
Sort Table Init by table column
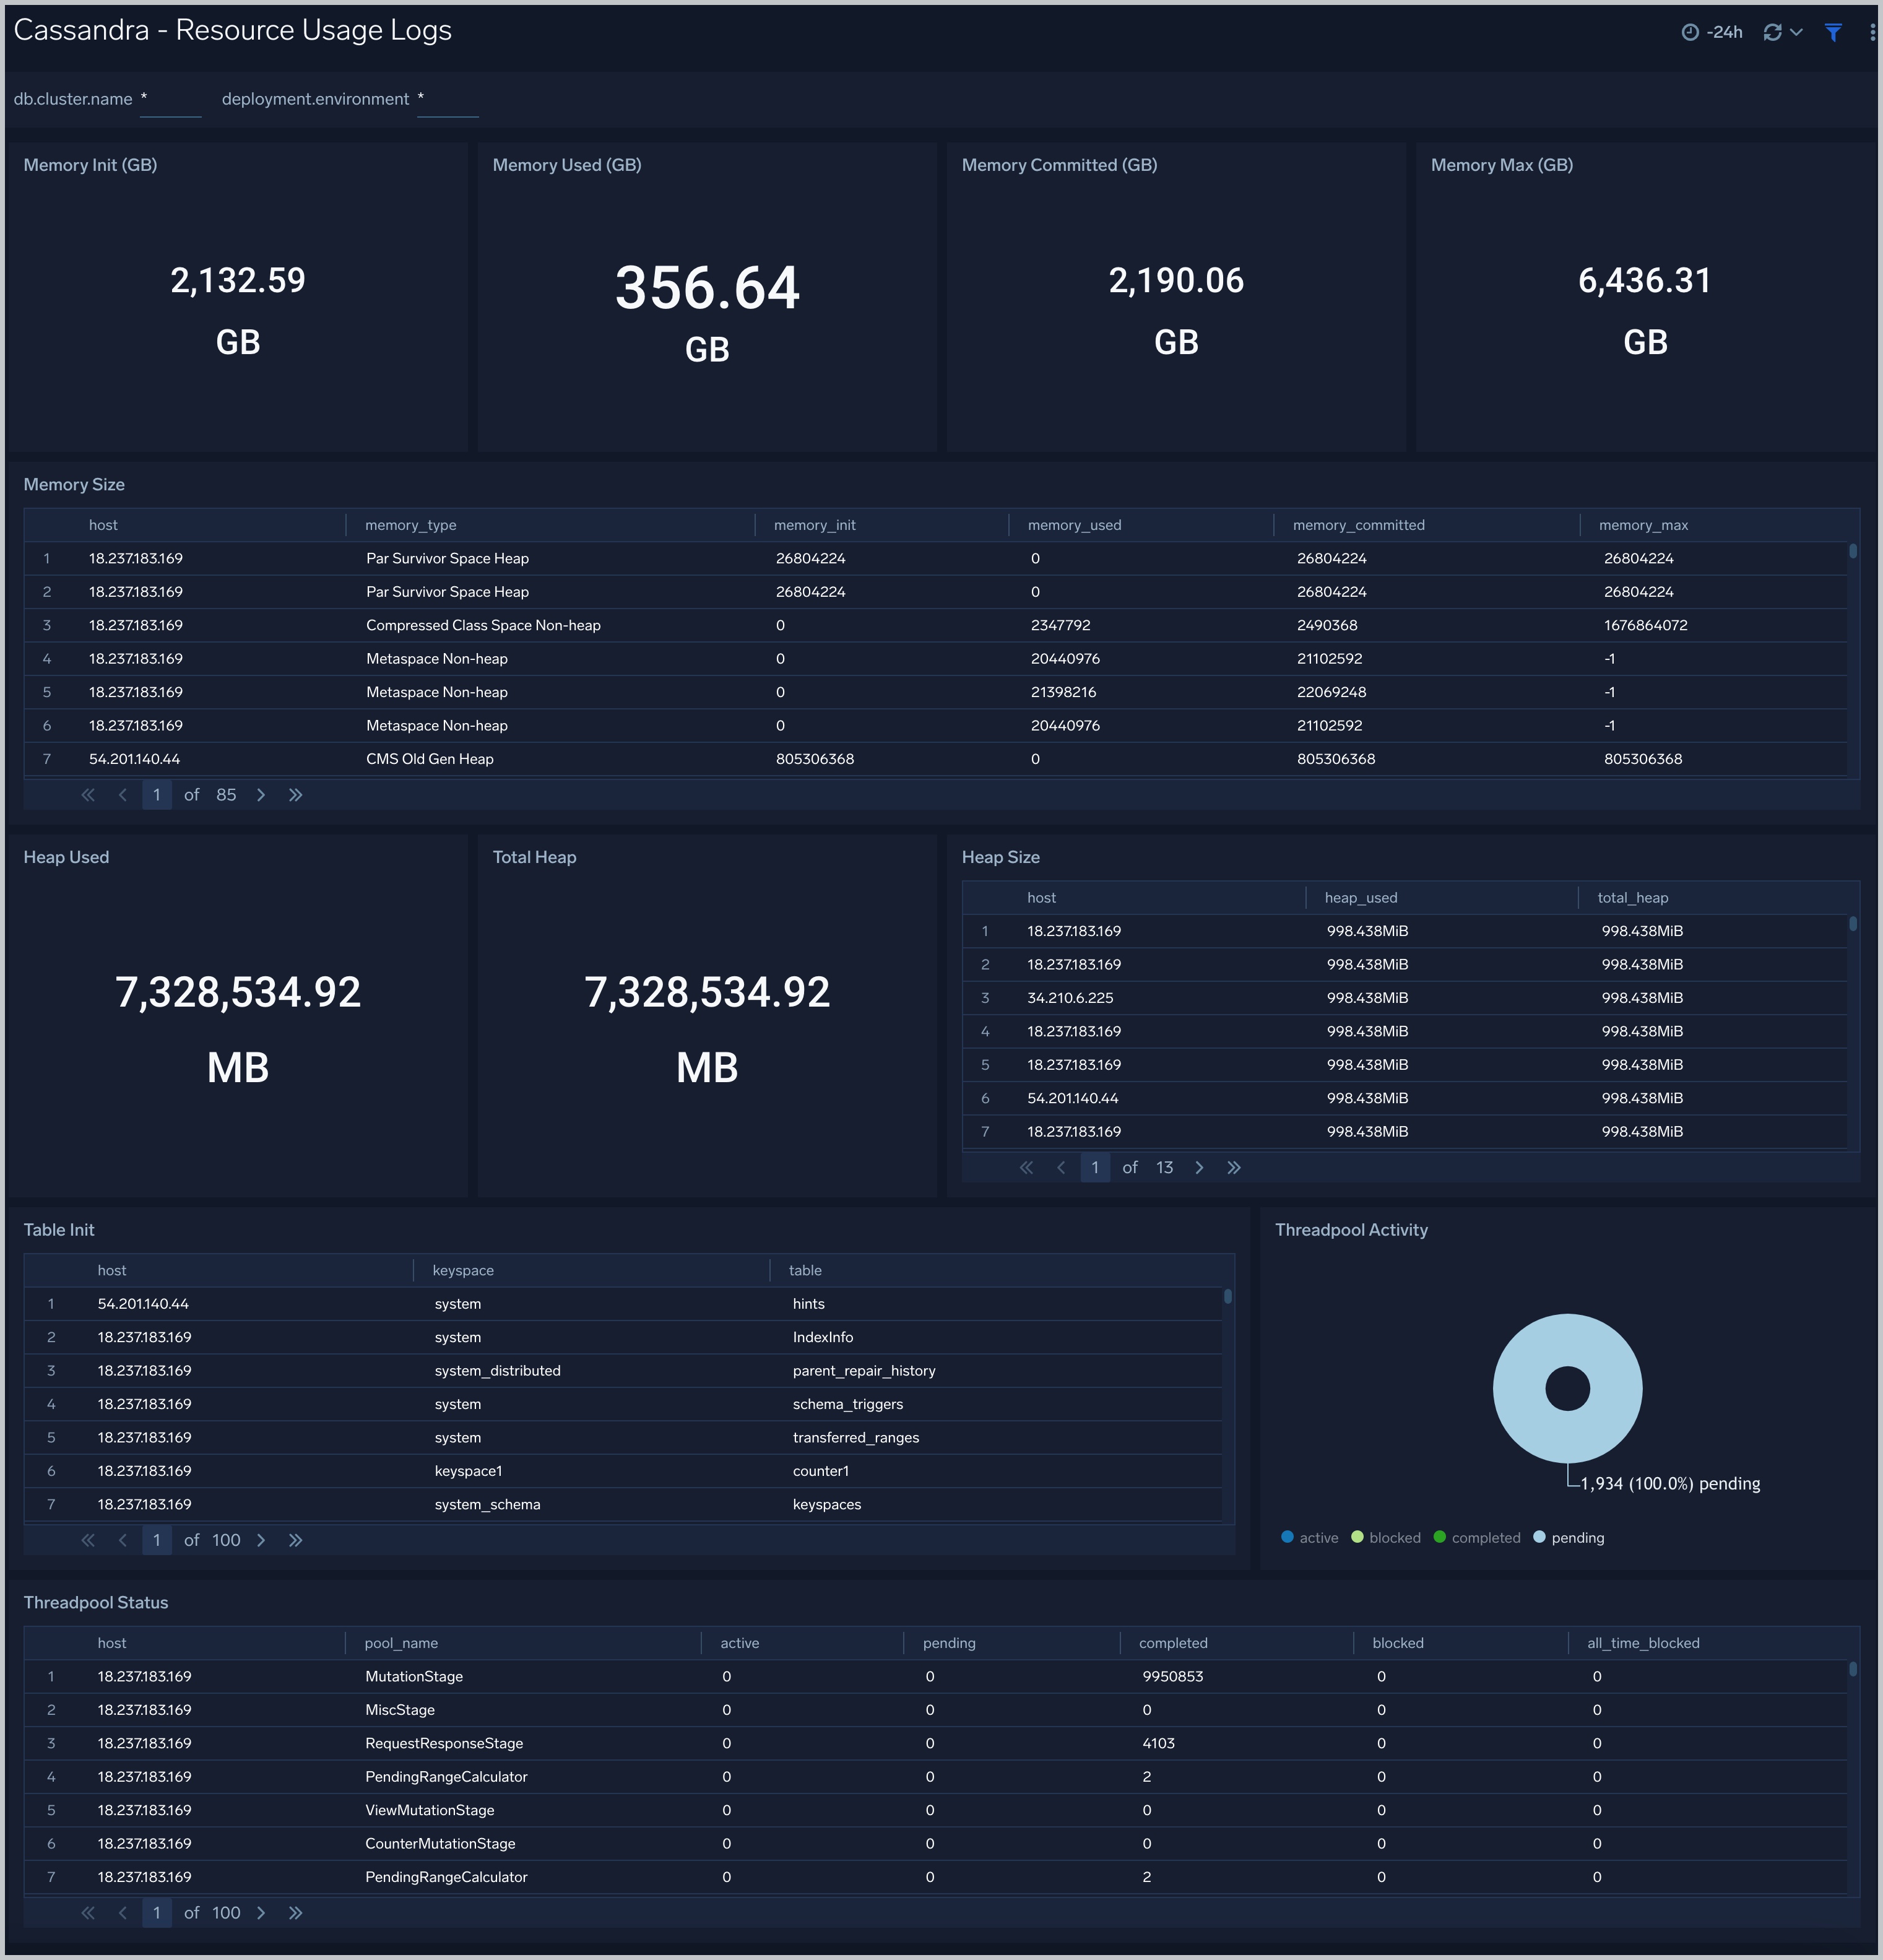[x=805, y=1271]
